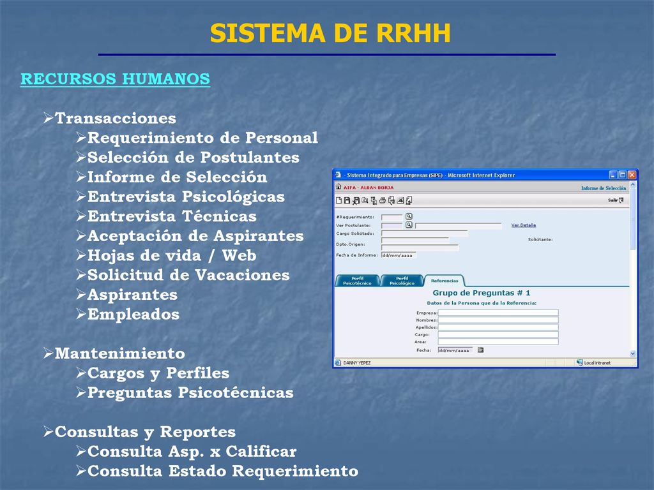Click the Cargo Solicitado field
The image size is (654, 490).
424,234
